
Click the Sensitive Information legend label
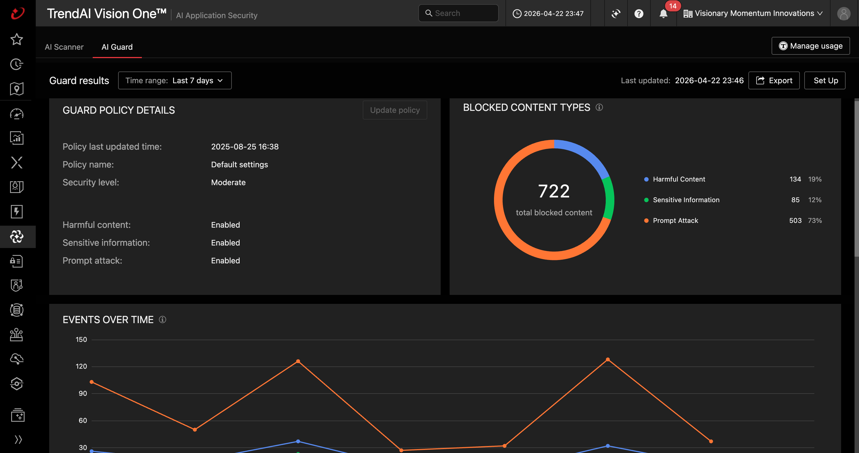click(x=686, y=200)
